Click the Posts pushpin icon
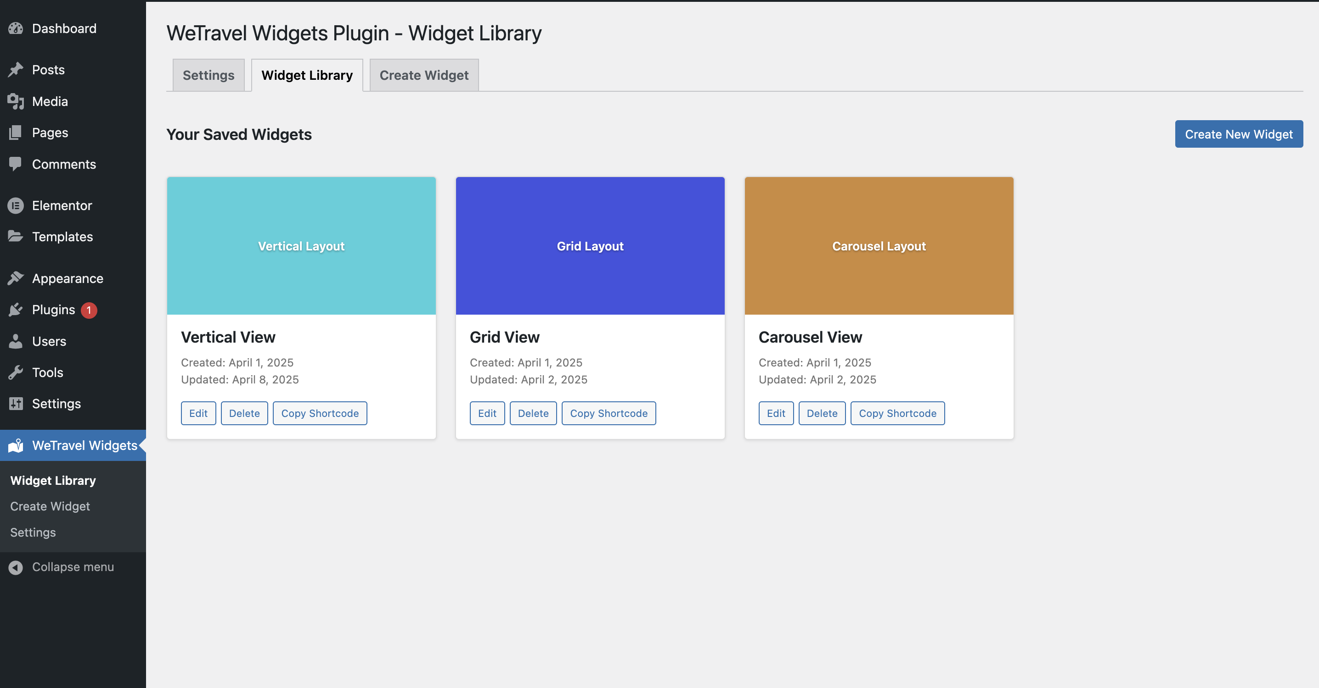The height and width of the screenshot is (688, 1319). tap(15, 70)
